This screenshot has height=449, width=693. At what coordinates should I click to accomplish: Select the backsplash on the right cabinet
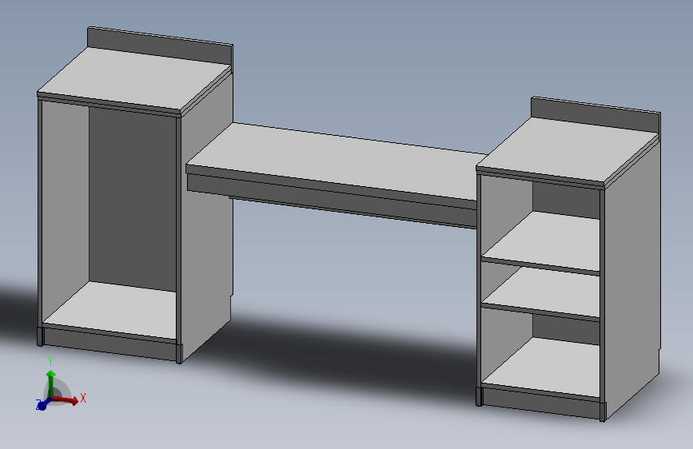[x=595, y=115]
